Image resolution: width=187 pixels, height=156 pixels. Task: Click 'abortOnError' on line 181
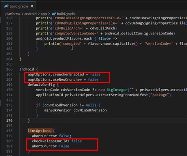[x=44, y=146]
